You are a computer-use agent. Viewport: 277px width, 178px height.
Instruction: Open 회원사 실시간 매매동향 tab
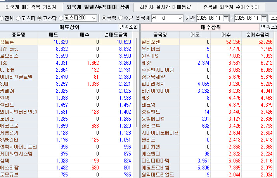point(165,7)
